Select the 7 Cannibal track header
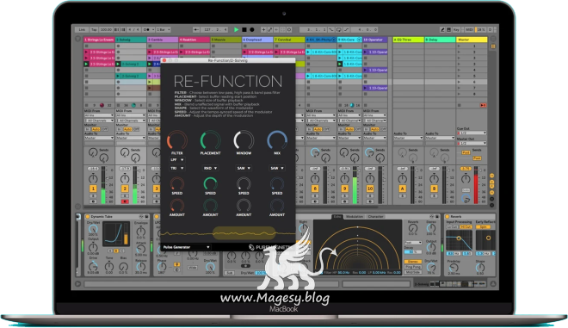Viewport: 568px width, 328px height. (x=289, y=40)
